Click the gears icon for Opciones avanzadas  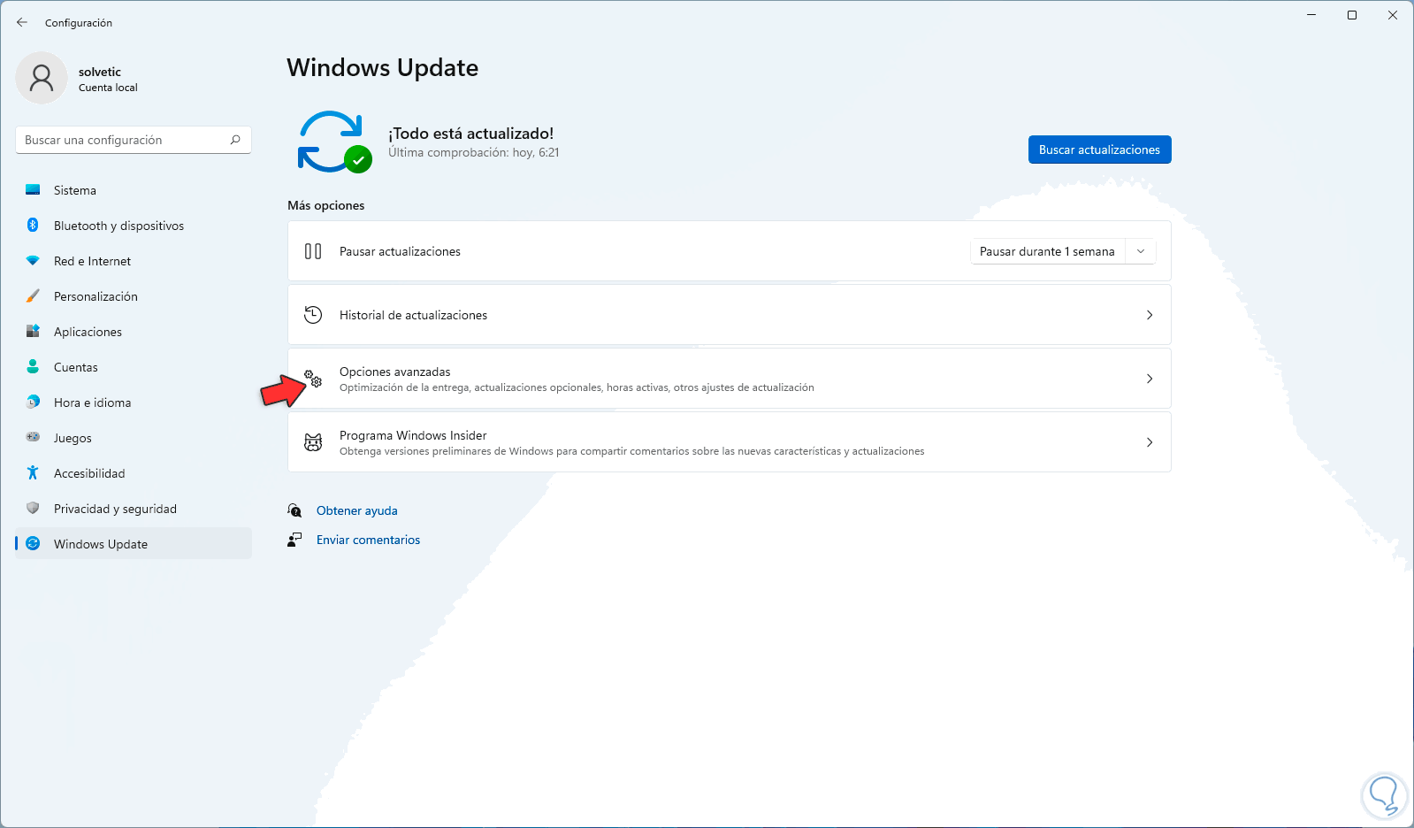point(313,379)
